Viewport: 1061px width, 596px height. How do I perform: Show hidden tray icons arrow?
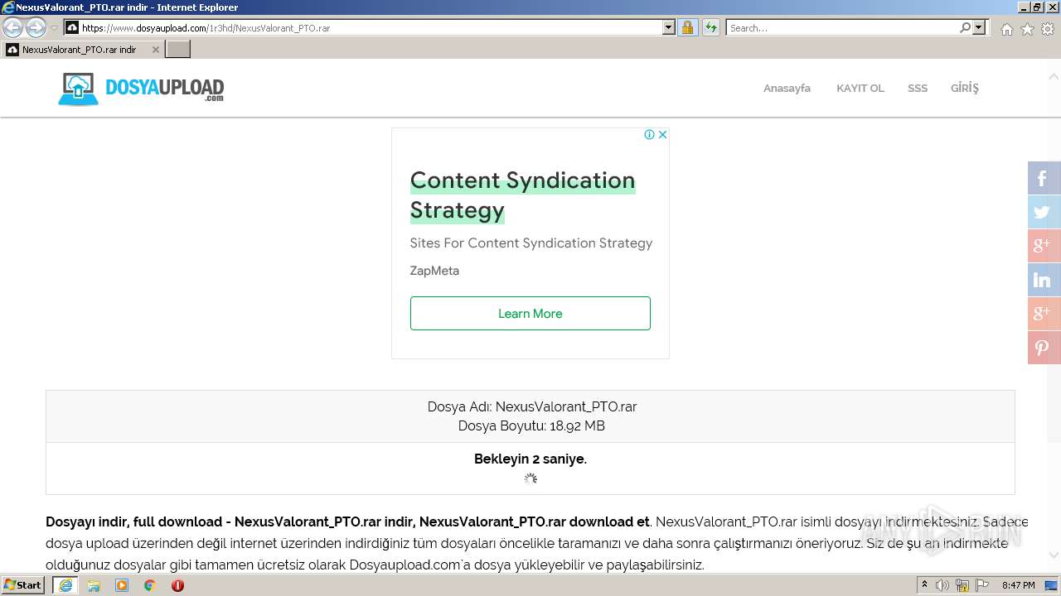tap(925, 585)
